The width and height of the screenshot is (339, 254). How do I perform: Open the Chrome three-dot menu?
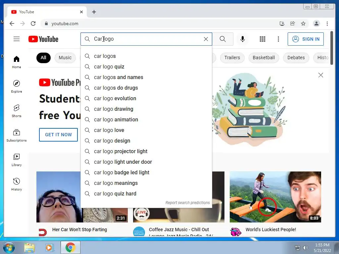[327, 23]
